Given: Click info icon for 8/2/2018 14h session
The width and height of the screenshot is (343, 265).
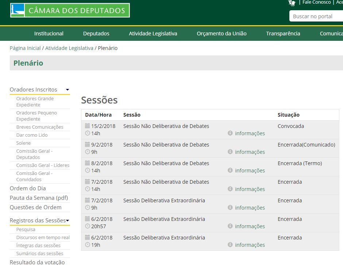Looking at the screenshot, I should 230,170.
